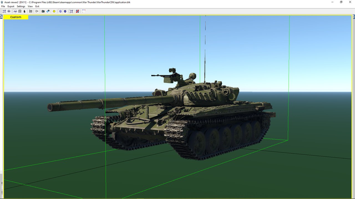355x199 pixels.
Task: Click the blue dotted camera-move icon
Action: coord(48,11)
